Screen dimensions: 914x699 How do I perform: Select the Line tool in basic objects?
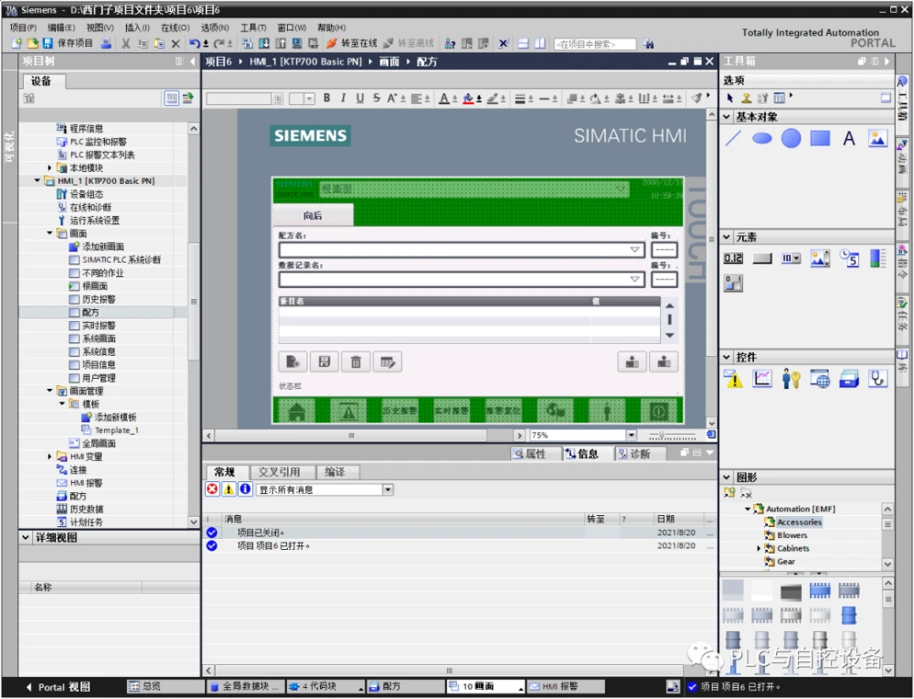733,138
